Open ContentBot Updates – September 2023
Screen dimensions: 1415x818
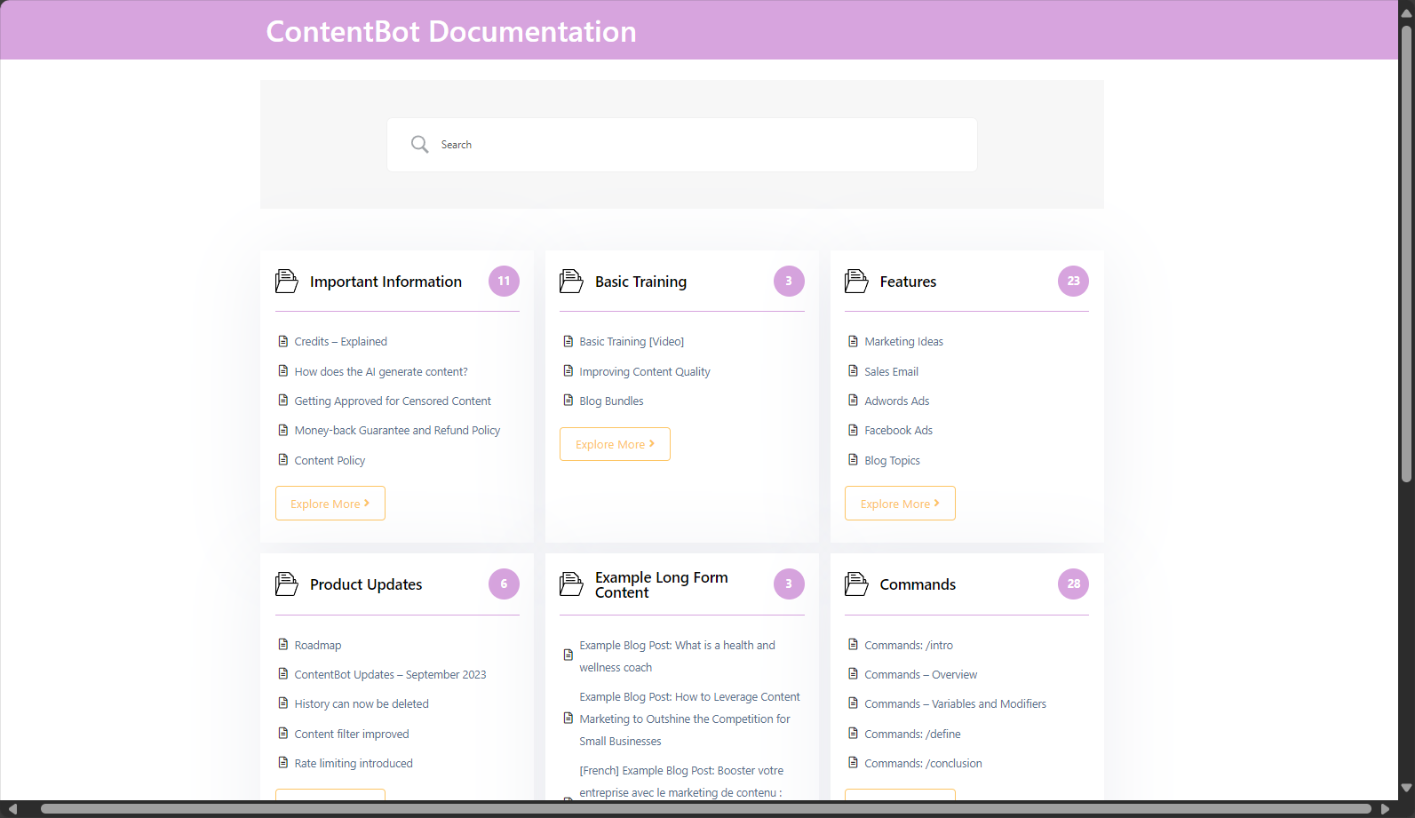coord(391,675)
